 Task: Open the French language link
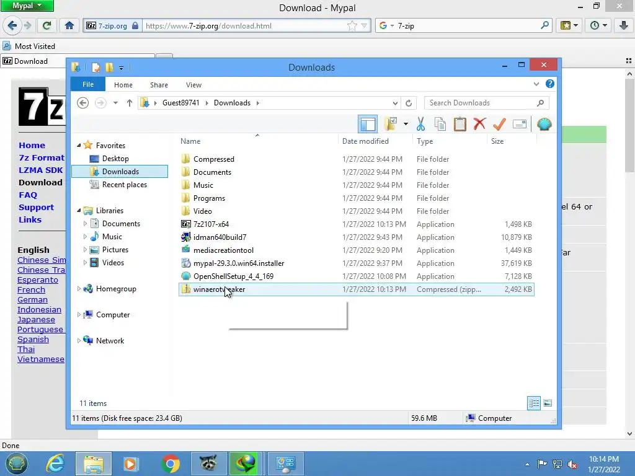pyautogui.click(x=31, y=290)
